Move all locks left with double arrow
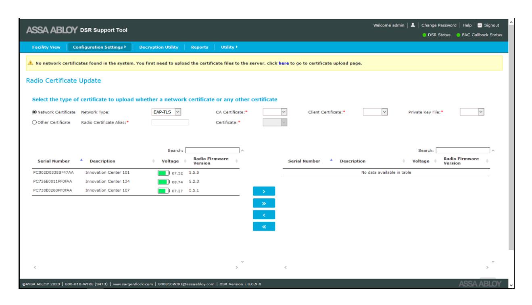The image size is (532, 305). 264,227
